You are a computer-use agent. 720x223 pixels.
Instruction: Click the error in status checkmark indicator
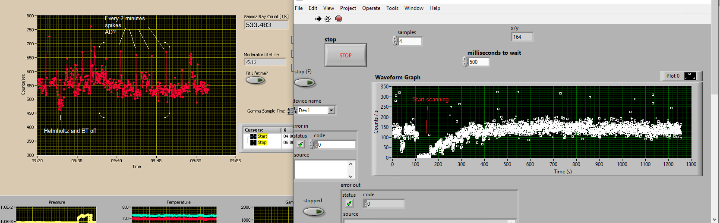click(300, 144)
